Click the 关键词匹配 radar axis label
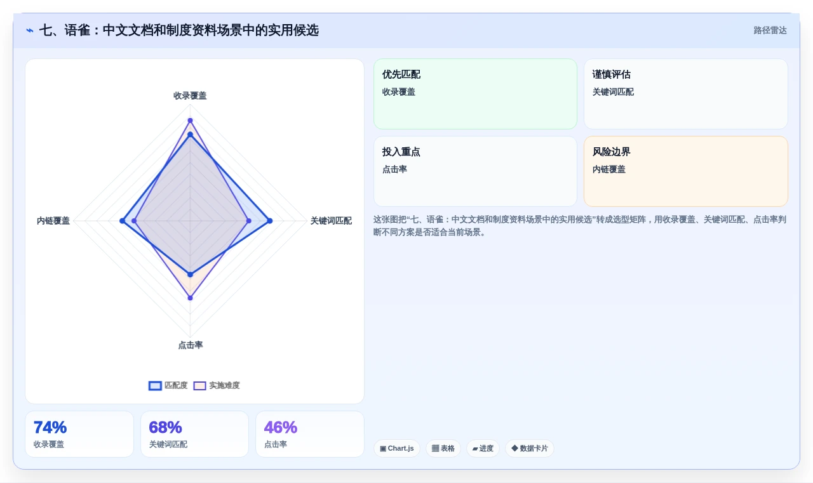The image size is (813, 483). tap(331, 221)
